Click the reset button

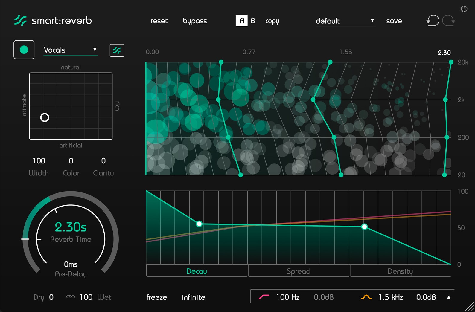click(159, 21)
